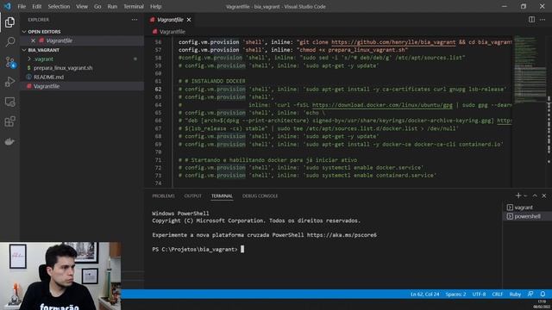Open the Help menu

(155, 6)
